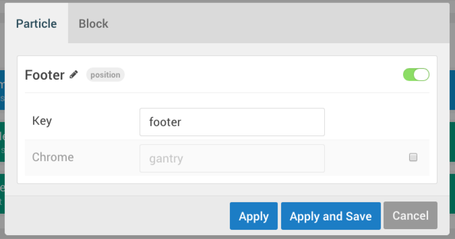Click the blue bar behind dialog's left edge
Viewport: 455px width, 239px height.
click(2, 90)
